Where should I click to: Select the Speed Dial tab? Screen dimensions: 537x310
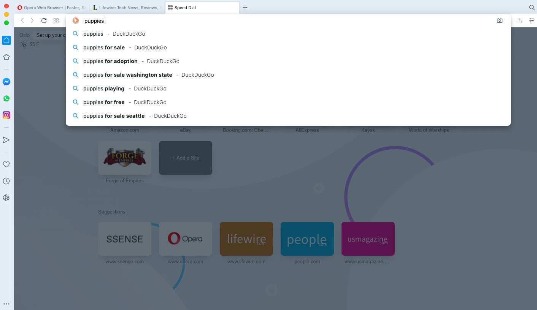coord(202,8)
